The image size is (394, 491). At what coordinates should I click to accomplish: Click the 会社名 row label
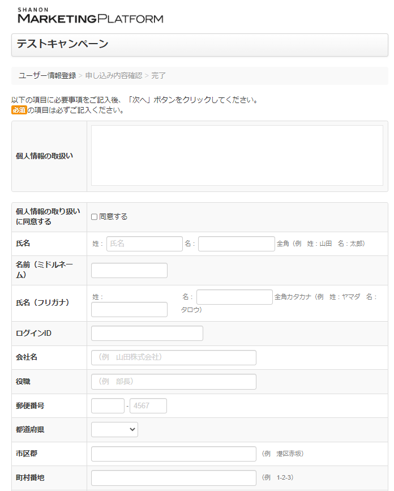click(26, 357)
